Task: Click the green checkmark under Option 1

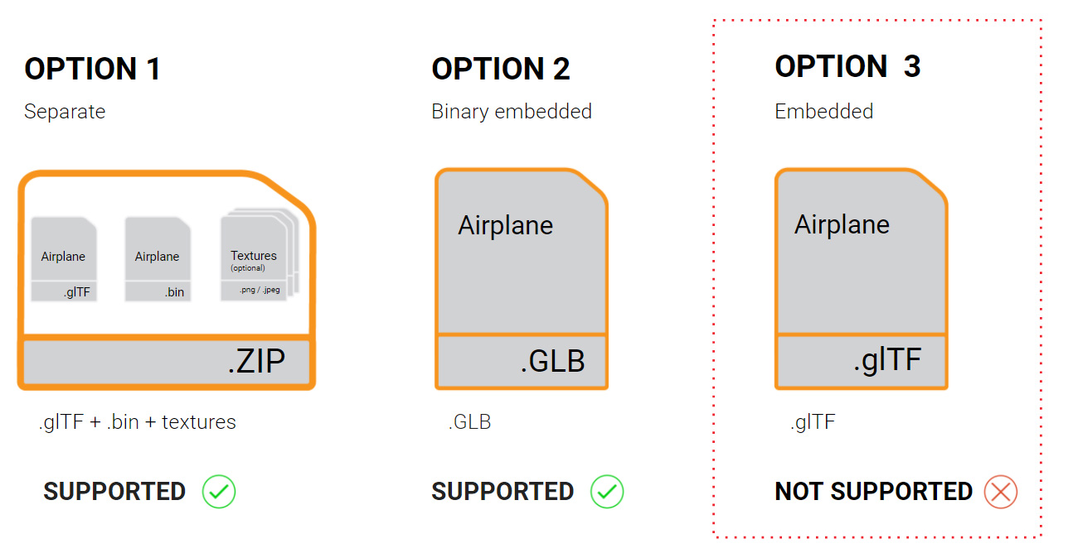Action: click(219, 492)
